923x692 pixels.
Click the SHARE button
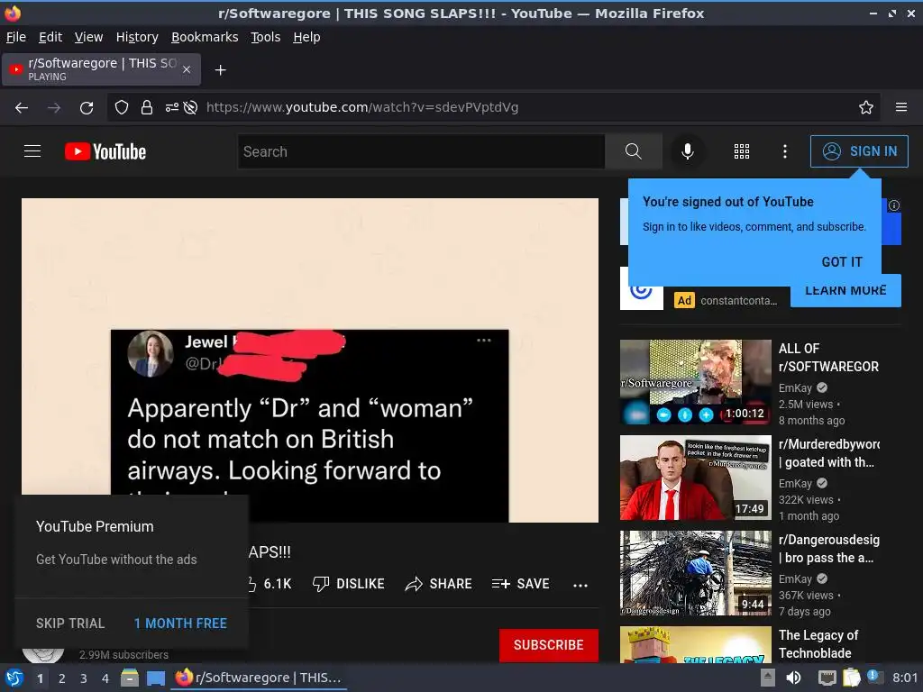439,584
